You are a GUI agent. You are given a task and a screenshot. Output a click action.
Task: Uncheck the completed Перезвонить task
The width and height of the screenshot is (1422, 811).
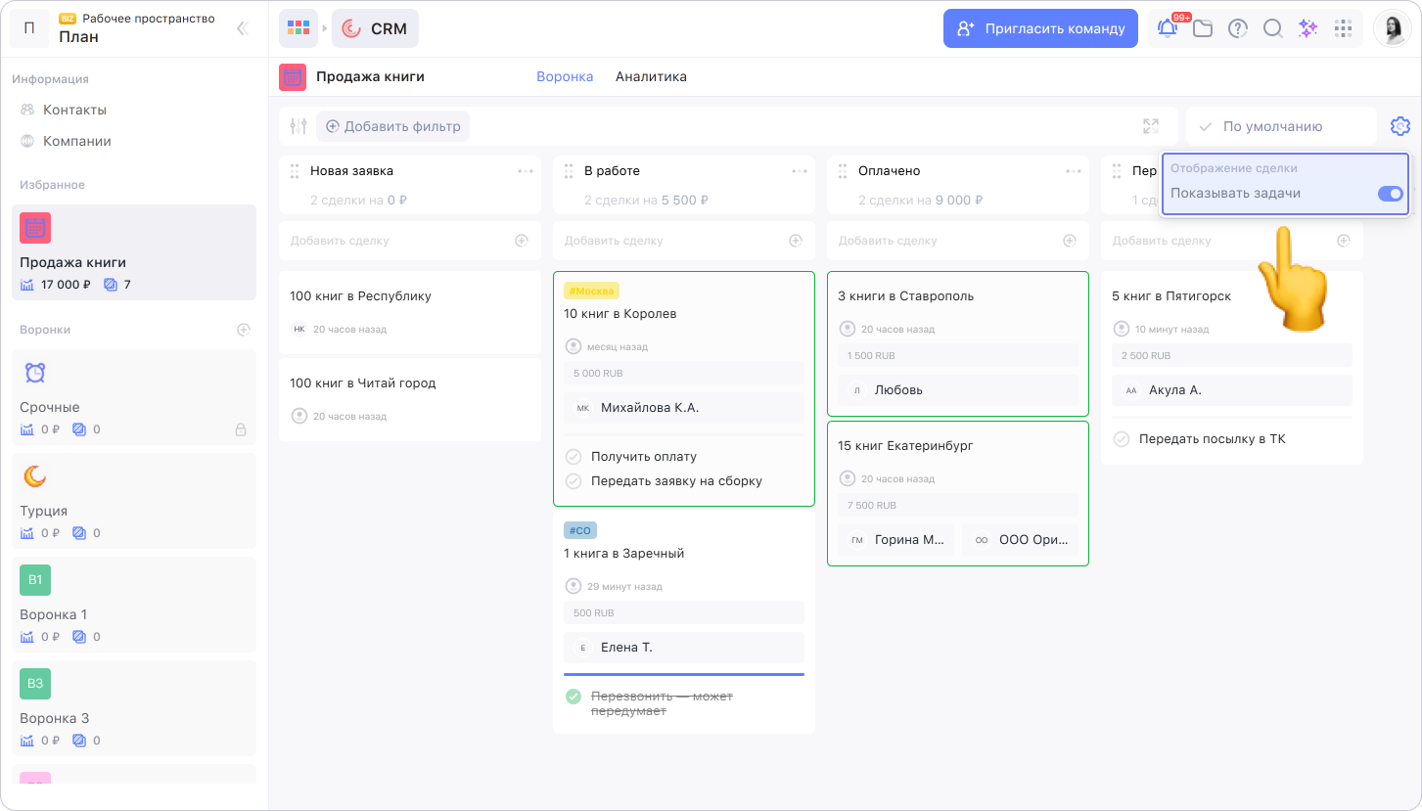click(574, 697)
